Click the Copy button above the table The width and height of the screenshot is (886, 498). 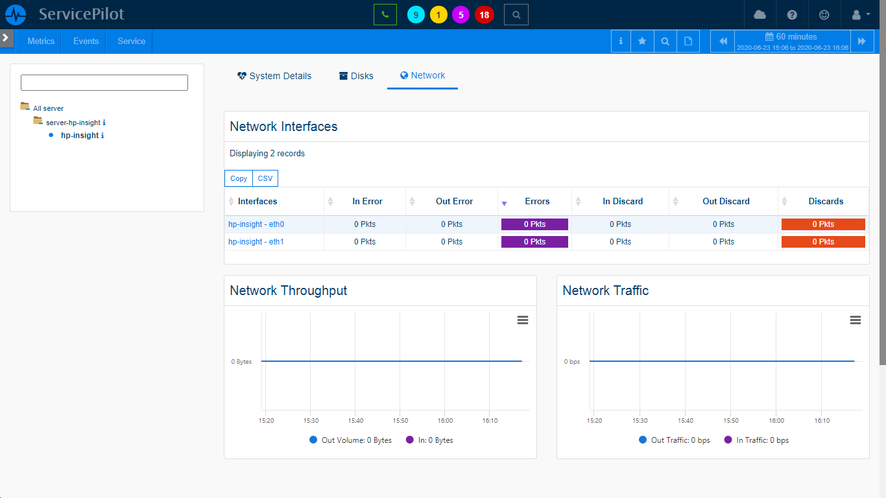pyautogui.click(x=238, y=178)
